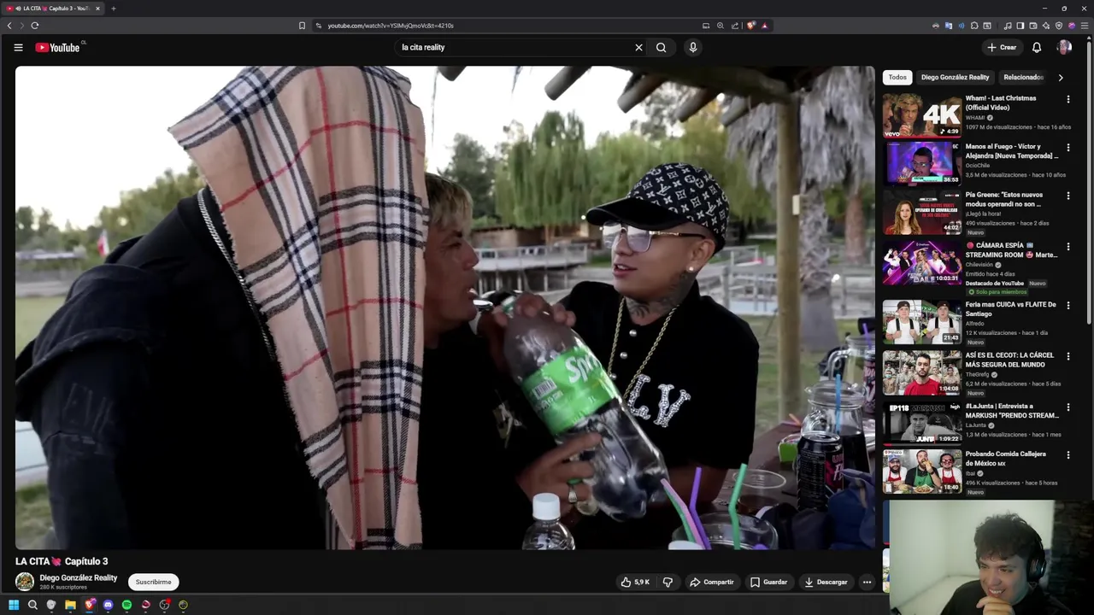Go back with browser back arrow
Image resolution: width=1094 pixels, height=615 pixels.
point(9,26)
